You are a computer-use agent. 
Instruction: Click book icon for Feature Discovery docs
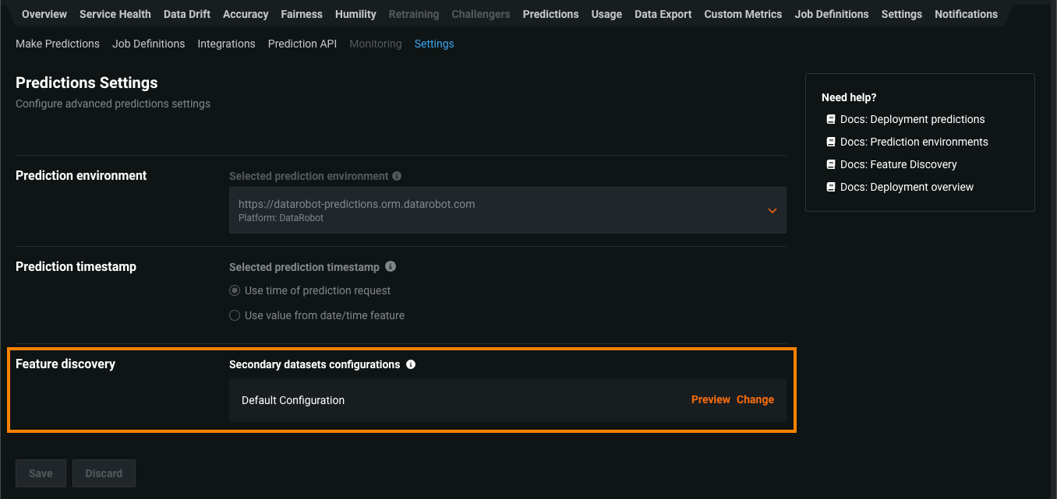831,164
